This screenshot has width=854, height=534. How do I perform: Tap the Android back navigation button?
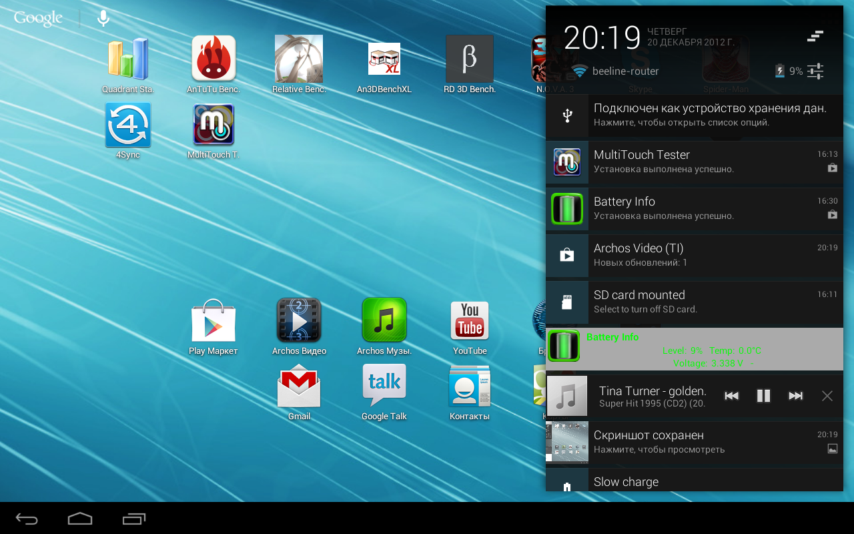(x=27, y=519)
